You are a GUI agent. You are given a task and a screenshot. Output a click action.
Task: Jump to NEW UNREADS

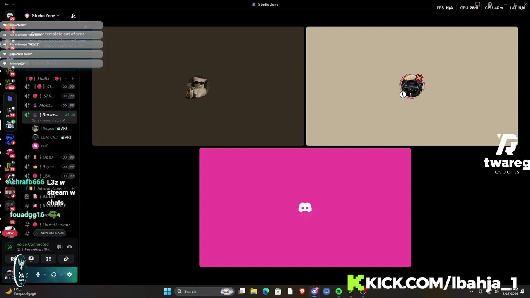50,233
